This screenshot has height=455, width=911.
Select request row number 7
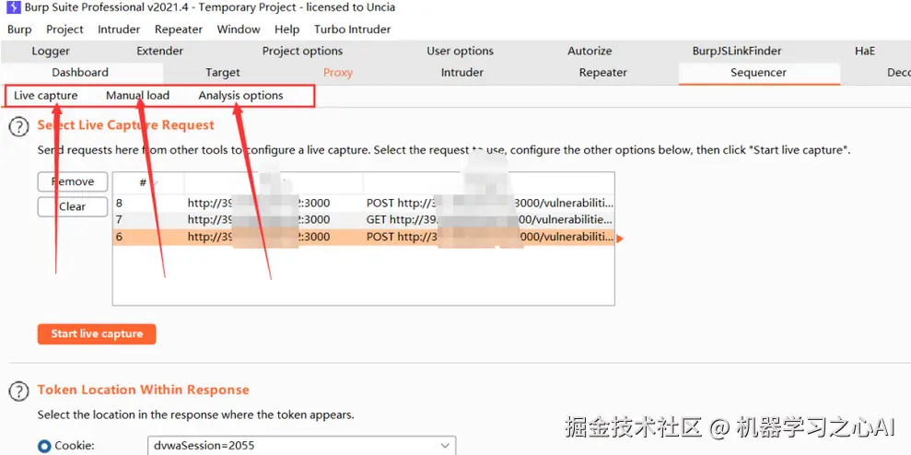tap(364, 220)
